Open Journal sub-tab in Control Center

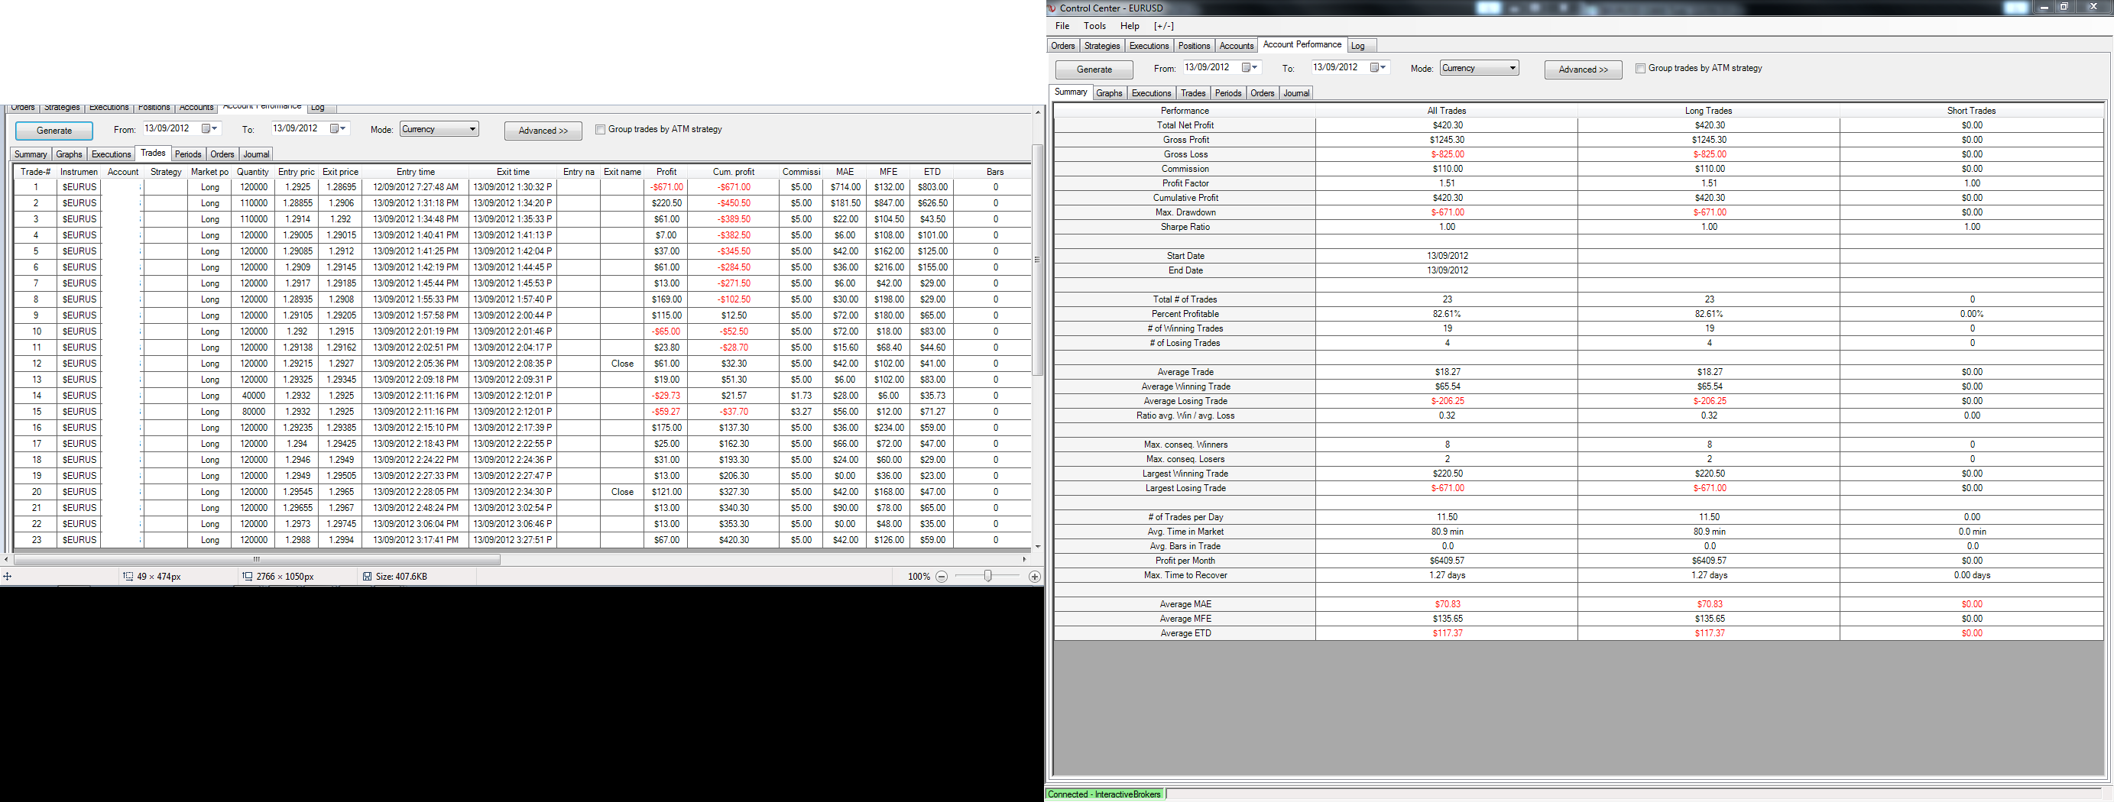[1295, 93]
